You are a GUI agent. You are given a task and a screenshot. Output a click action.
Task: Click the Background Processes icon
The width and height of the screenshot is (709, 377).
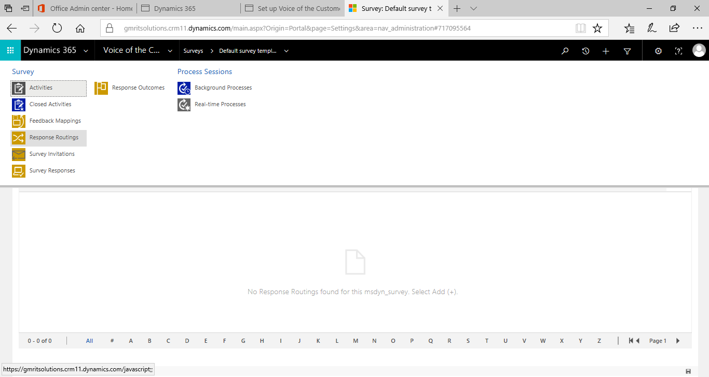[x=184, y=88]
